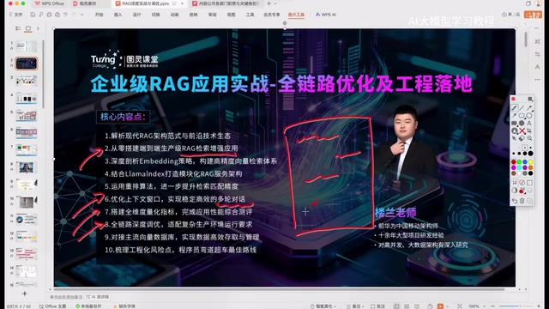Open the WPS AI tab
This screenshot has height=309, width=549.
326,15
